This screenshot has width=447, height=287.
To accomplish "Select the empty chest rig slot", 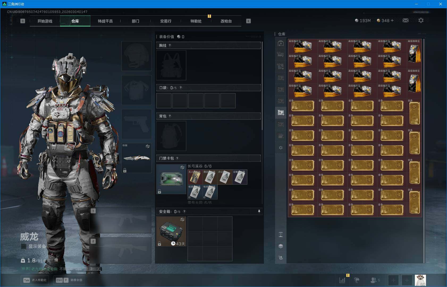I will click(171, 65).
